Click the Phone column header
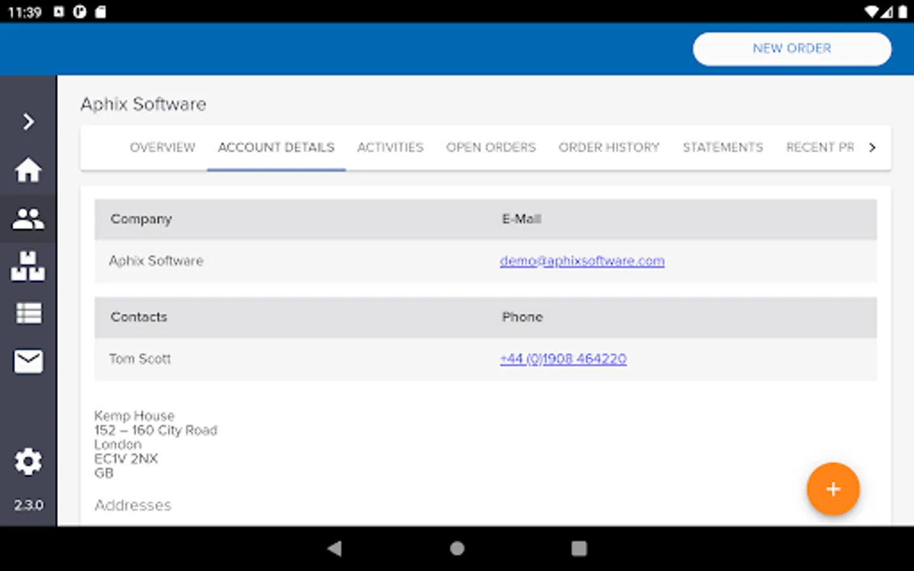Image resolution: width=914 pixels, height=571 pixels. pyautogui.click(x=522, y=317)
